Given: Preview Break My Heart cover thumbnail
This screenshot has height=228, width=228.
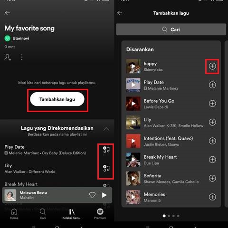Looking at the screenshot, I should click(x=133, y=160).
